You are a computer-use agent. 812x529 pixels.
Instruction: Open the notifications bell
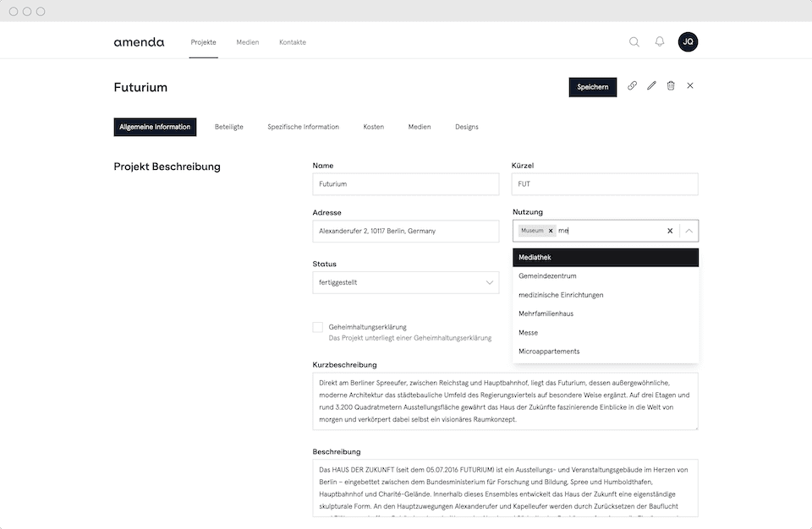pyautogui.click(x=660, y=42)
